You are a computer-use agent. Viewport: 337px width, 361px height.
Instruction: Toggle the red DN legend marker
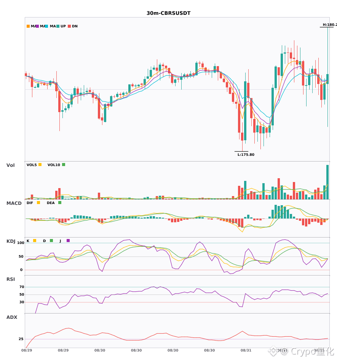(x=69, y=26)
